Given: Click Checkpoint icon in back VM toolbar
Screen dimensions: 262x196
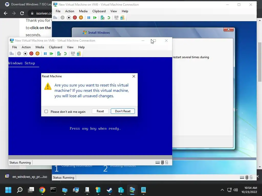Looking at the screenshot, I should click(102, 18).
